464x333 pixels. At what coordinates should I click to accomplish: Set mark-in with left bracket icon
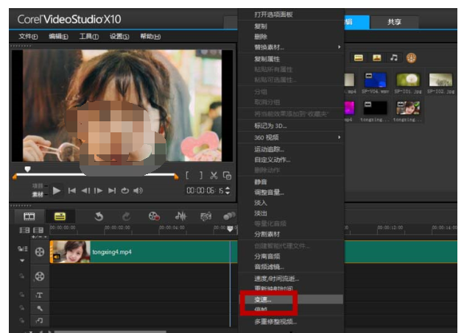[x=187, y=176]
